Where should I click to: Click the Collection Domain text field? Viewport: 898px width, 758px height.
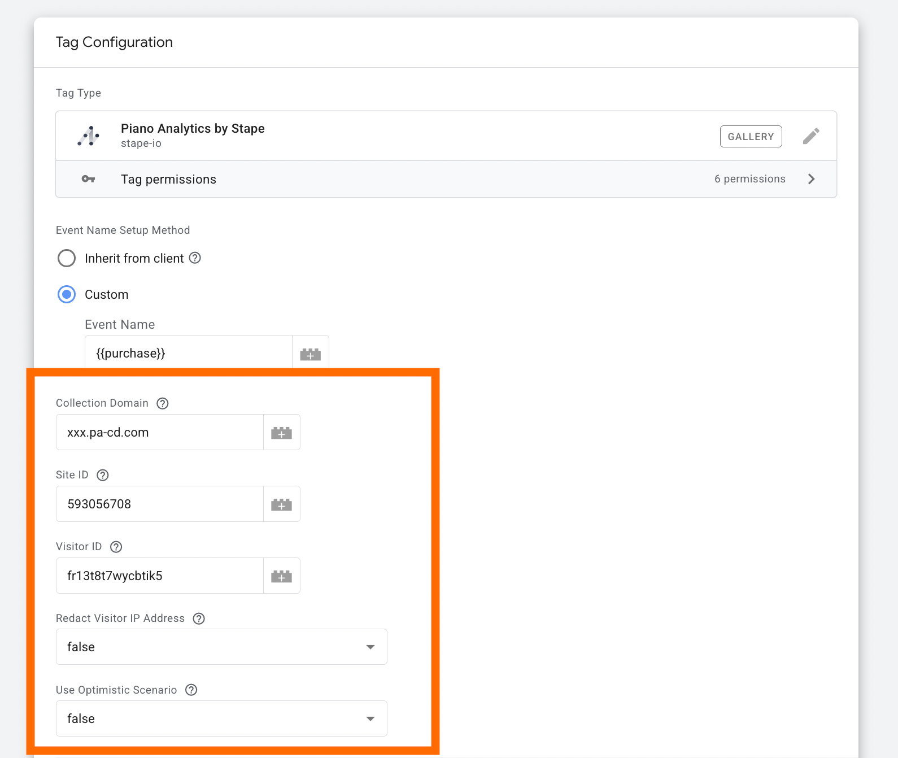[159, 433]
